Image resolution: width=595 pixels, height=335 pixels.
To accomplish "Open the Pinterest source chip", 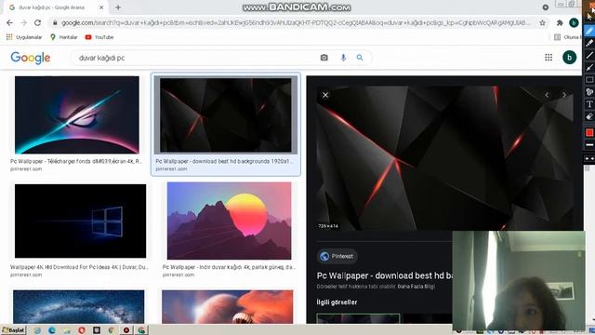I will click(337, 256).
